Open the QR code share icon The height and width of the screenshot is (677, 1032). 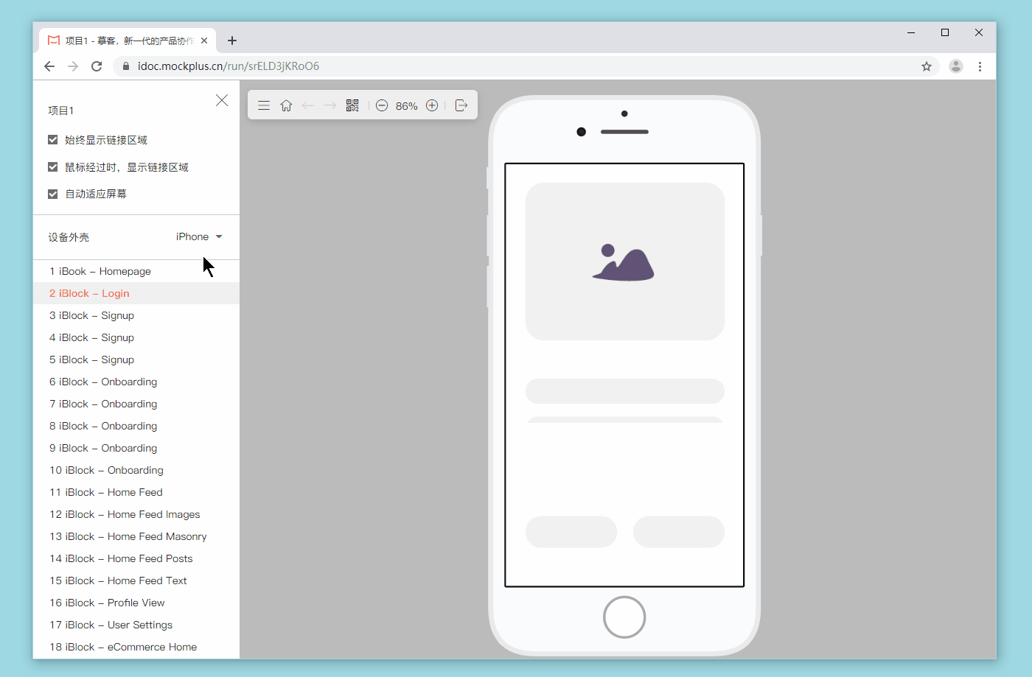click(352, 105)
